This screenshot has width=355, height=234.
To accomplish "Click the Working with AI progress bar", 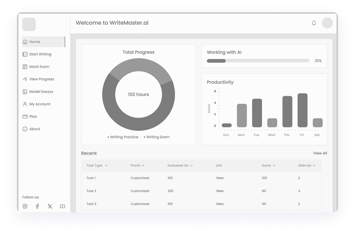I will tap(258, 61).
